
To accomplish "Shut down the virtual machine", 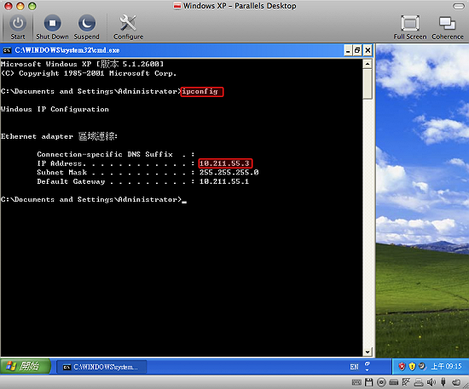I will tap(52, 27).
